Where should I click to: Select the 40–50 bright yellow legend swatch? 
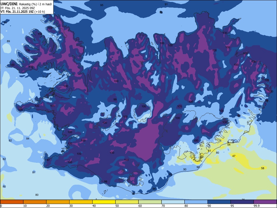(104, 202)
